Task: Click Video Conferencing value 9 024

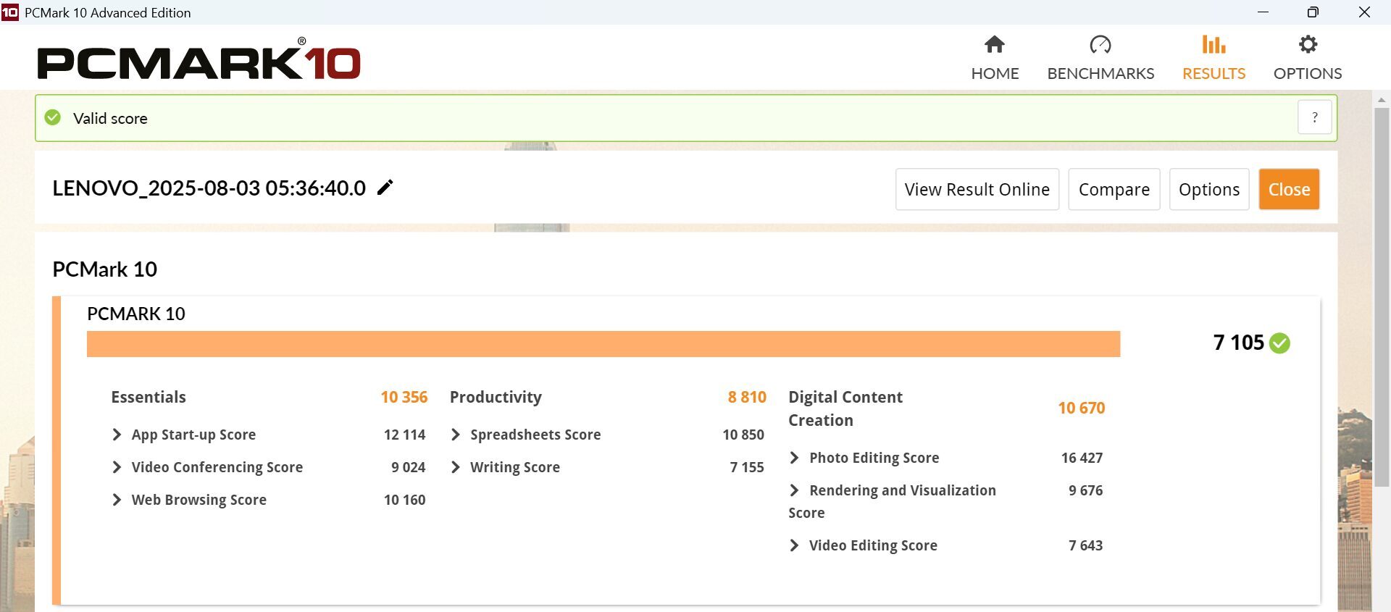Action: pos(409,467)
